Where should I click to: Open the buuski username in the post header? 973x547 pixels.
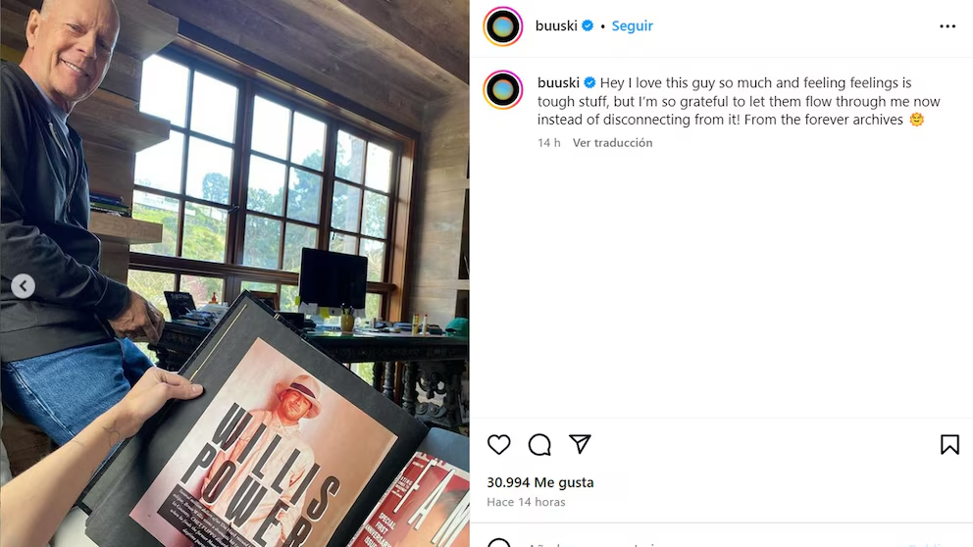[x=556, y=26]
